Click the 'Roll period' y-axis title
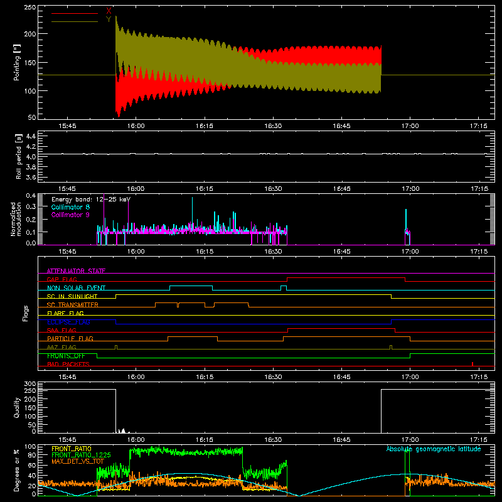The width and height of the screenshot is (502, 502). 18,156
